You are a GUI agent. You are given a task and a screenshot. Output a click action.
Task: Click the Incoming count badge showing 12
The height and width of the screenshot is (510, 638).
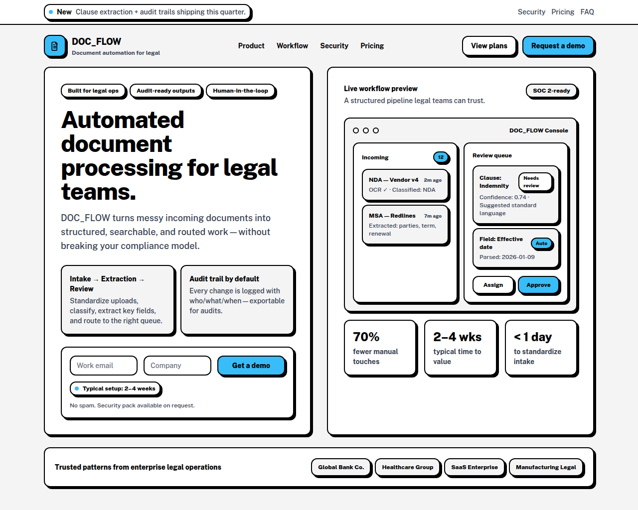[x=441, y=157]
